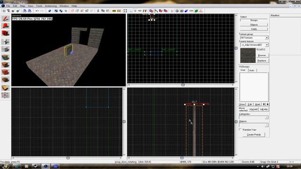The image size is (301, 169).
Task: Move VisGroup up with up-arrow button
Action: [x=264, y=104]
